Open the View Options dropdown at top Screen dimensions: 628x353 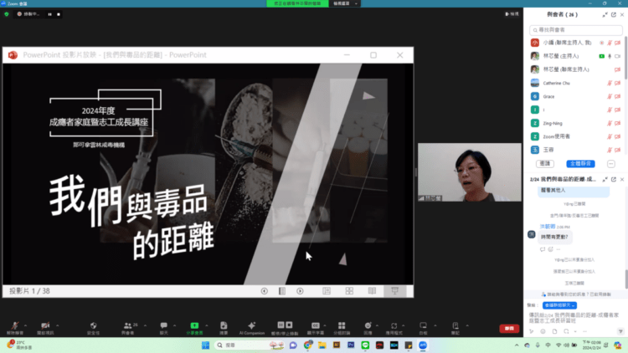pos(345,3)
